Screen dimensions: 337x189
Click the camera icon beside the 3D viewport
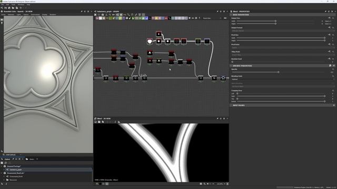(2, 20)
